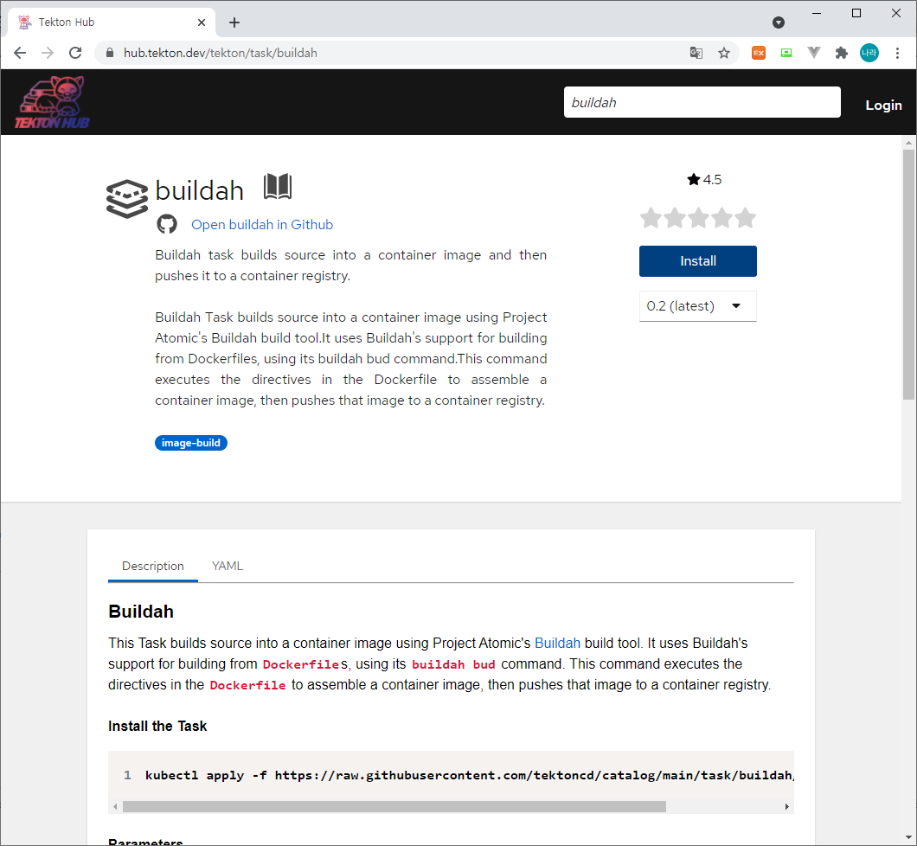This screenshot has height=846, width=917.
Task: Click the red 'buildah bud' code text
Action: click(x=453, y=664)
